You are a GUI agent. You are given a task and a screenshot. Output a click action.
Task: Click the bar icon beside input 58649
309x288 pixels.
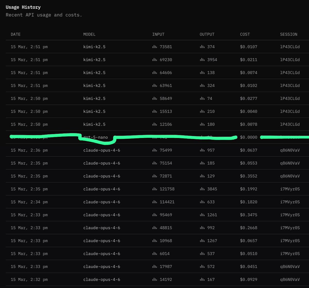154,98
